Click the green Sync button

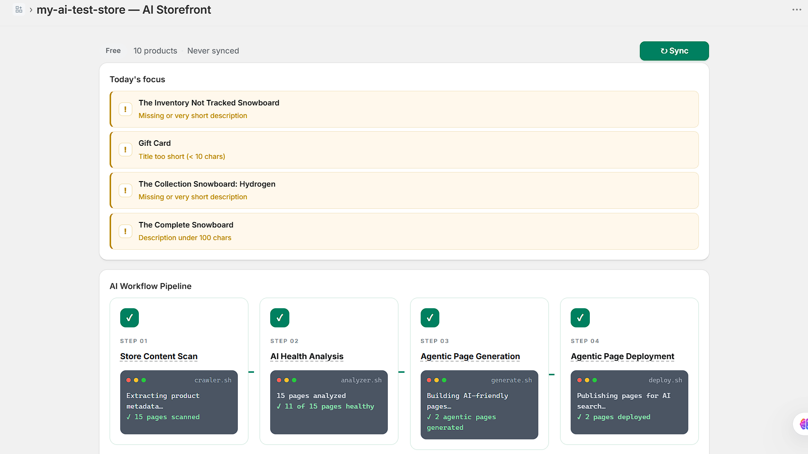point(674,51)
